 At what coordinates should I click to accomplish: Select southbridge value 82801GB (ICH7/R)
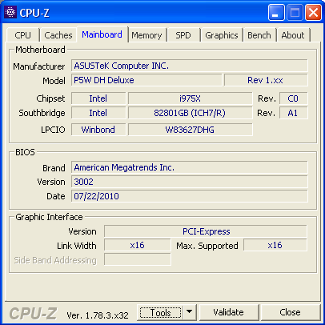190,113
